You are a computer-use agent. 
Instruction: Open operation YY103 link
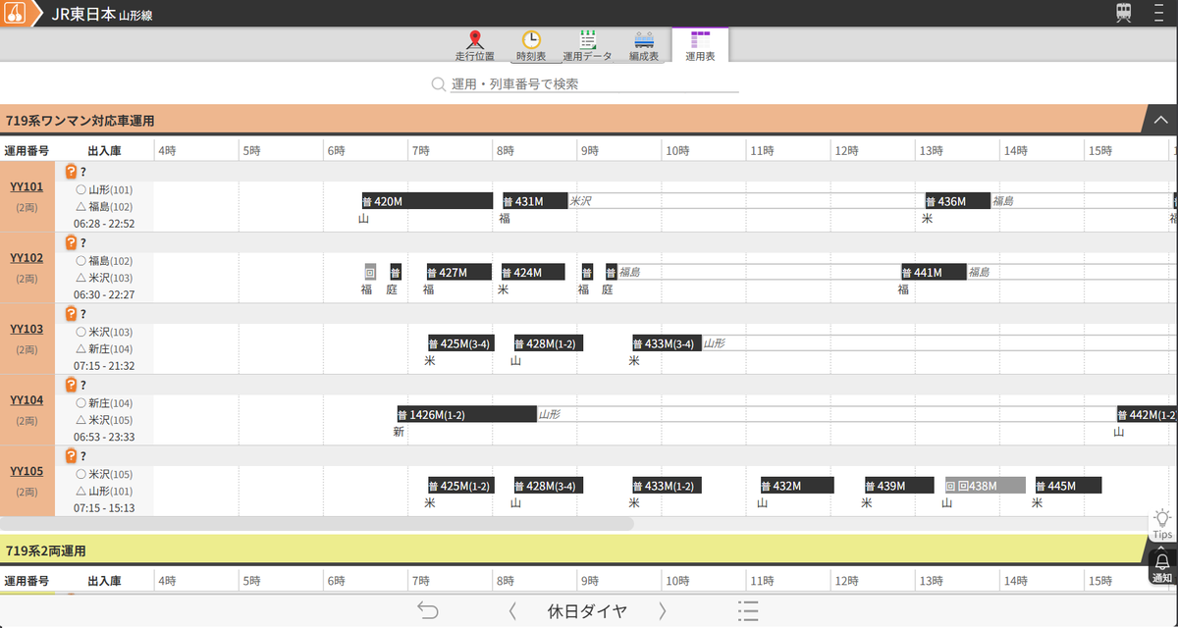tap(27, 329)
